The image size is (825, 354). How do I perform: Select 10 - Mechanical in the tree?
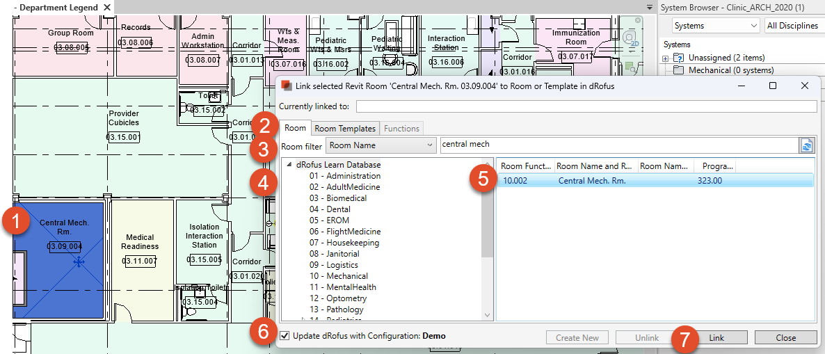(338, 276)
